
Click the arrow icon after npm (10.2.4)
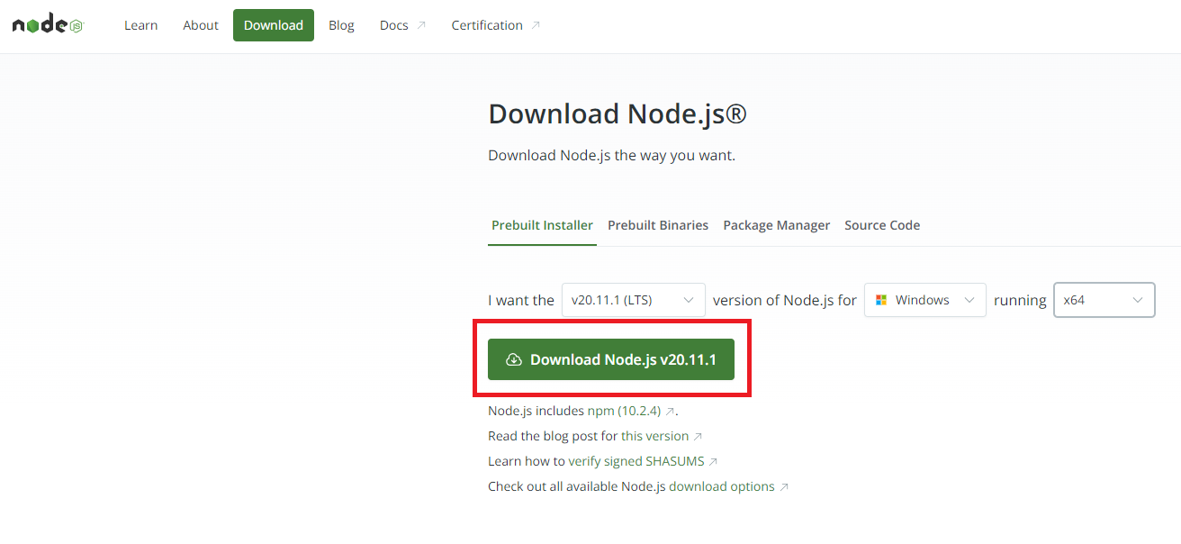(x=670, y=412)
